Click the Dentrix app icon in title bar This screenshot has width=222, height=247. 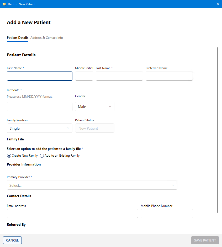[4, 4]
